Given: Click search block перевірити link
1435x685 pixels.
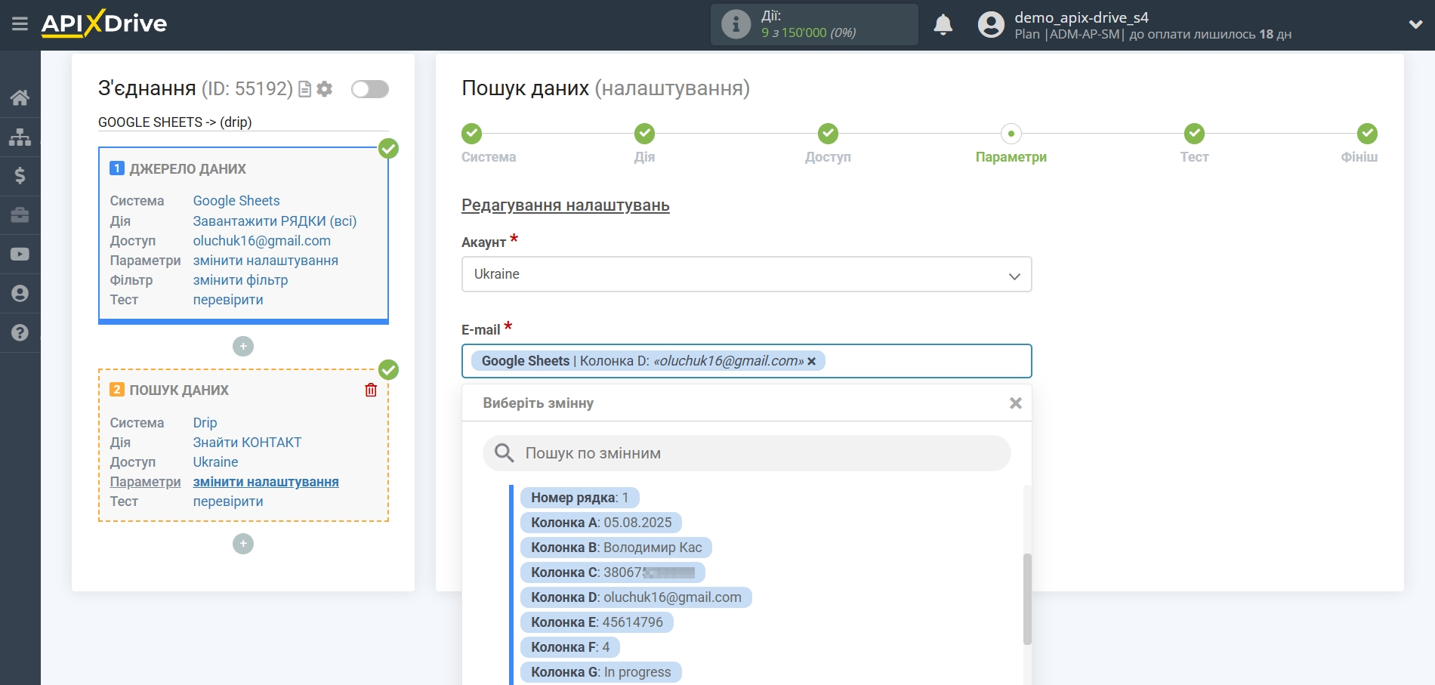Looking at the screenshot, I should coord(228,501).
